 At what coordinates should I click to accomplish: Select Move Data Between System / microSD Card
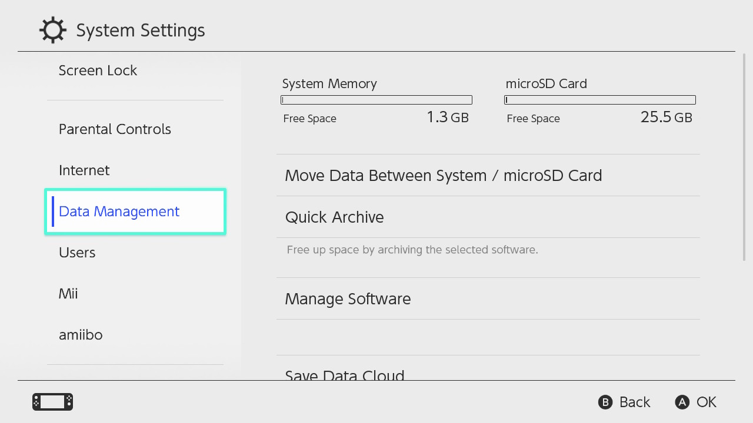click(443, 175)
